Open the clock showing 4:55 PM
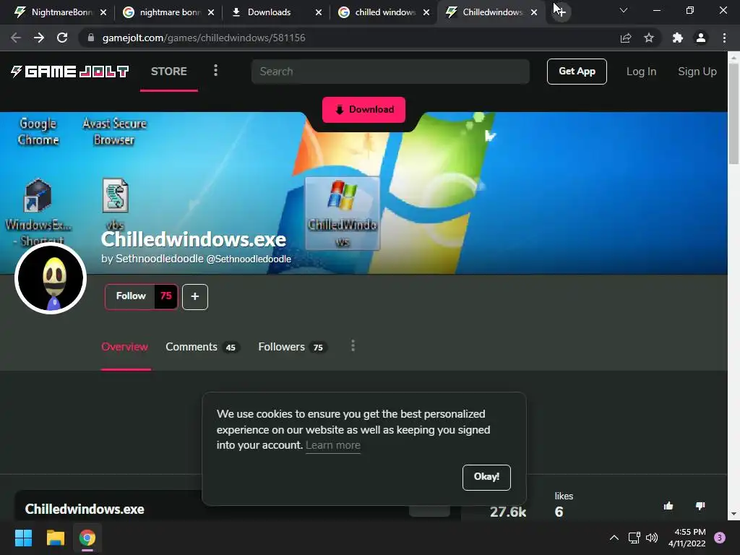Viewport: 740px width, 555px height. point(687,538)
